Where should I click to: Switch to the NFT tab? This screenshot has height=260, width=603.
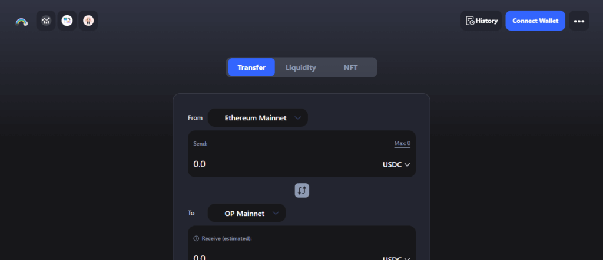(350, 67)
